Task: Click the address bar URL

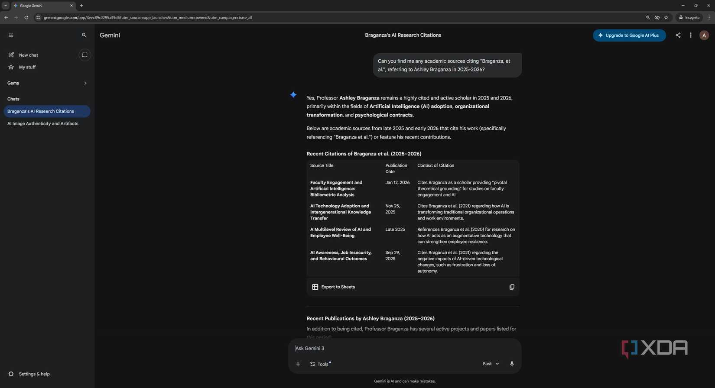Action: [x=148, y=18]
